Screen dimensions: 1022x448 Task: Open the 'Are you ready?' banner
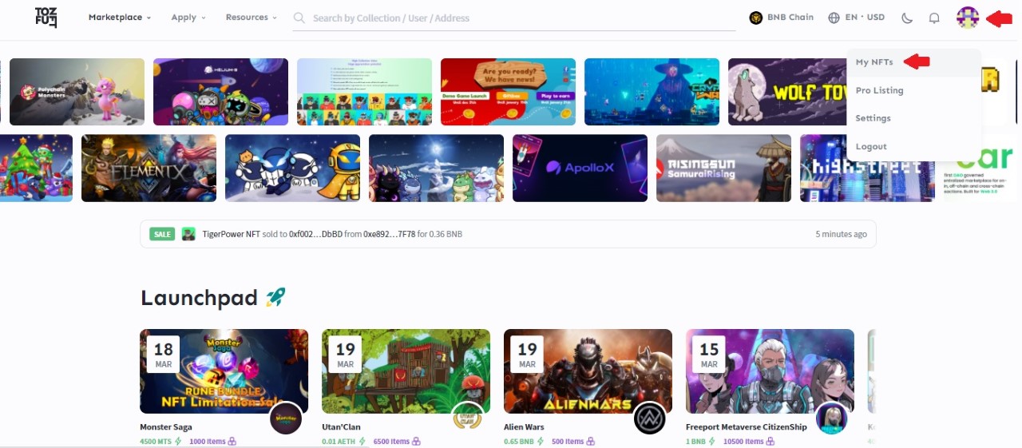[508, 92]
